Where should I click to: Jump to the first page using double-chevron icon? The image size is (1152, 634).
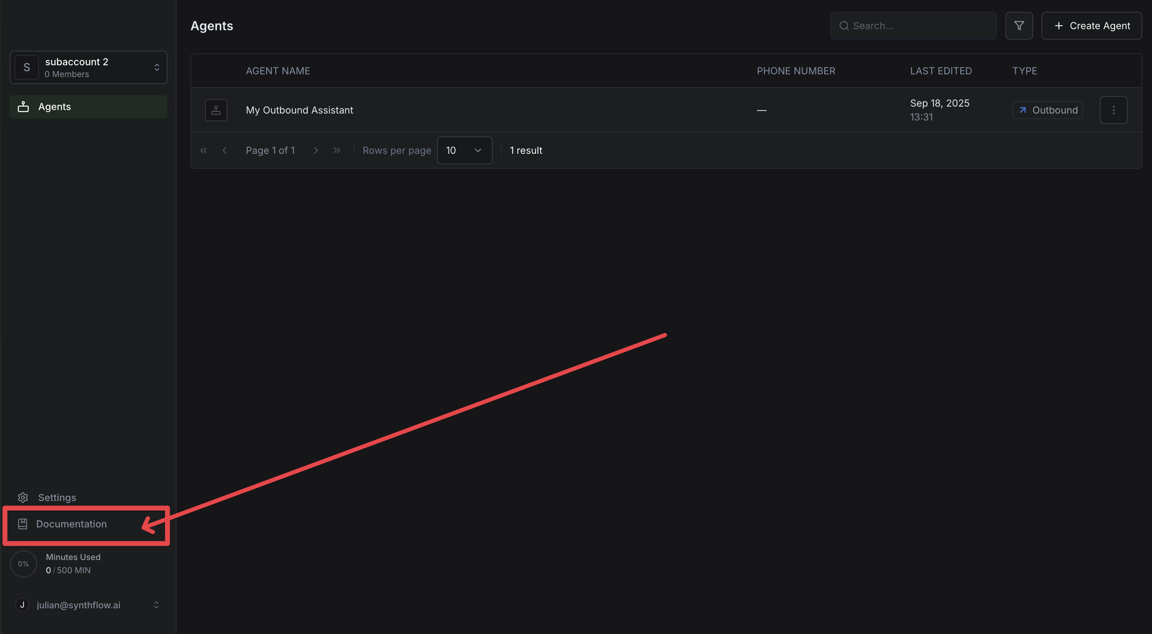(204, 150)
